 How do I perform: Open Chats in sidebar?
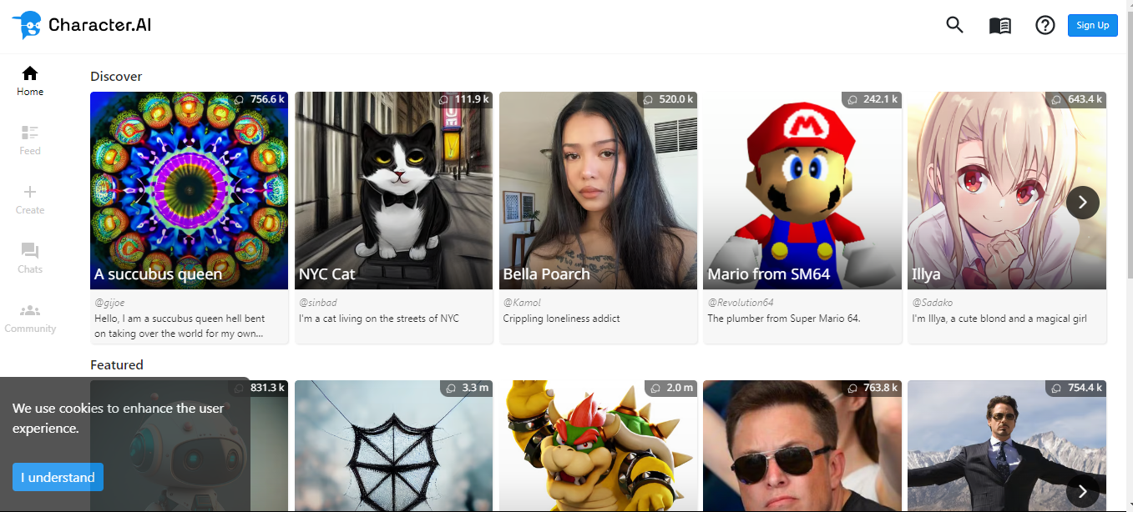point(30,259)
